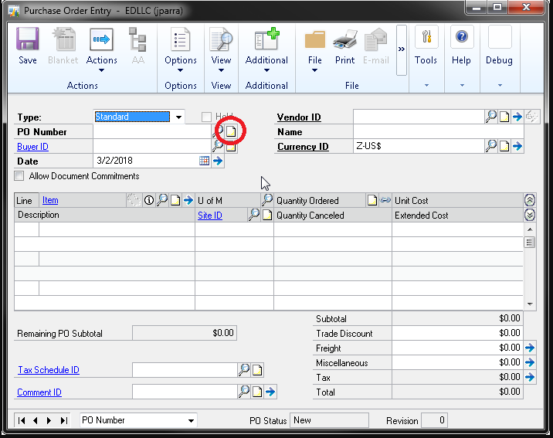Click the PO Number note icon
The image size is (553, 438).
click(x=231, y=131)
